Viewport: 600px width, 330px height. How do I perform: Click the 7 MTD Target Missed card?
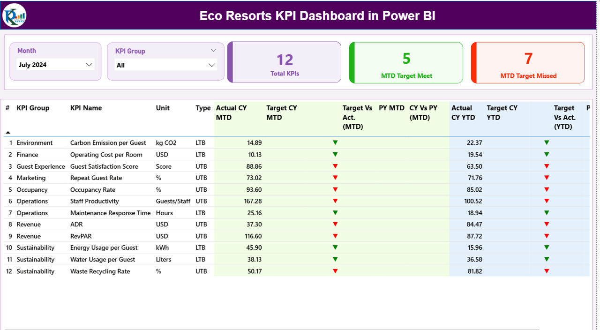click(x=528, y=62)
